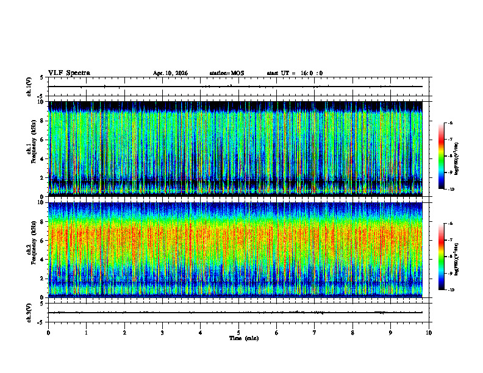This screenshot has height=373, width=483.
Task: Click the '-10' value on lower color scale
Action: coord(451,290)
